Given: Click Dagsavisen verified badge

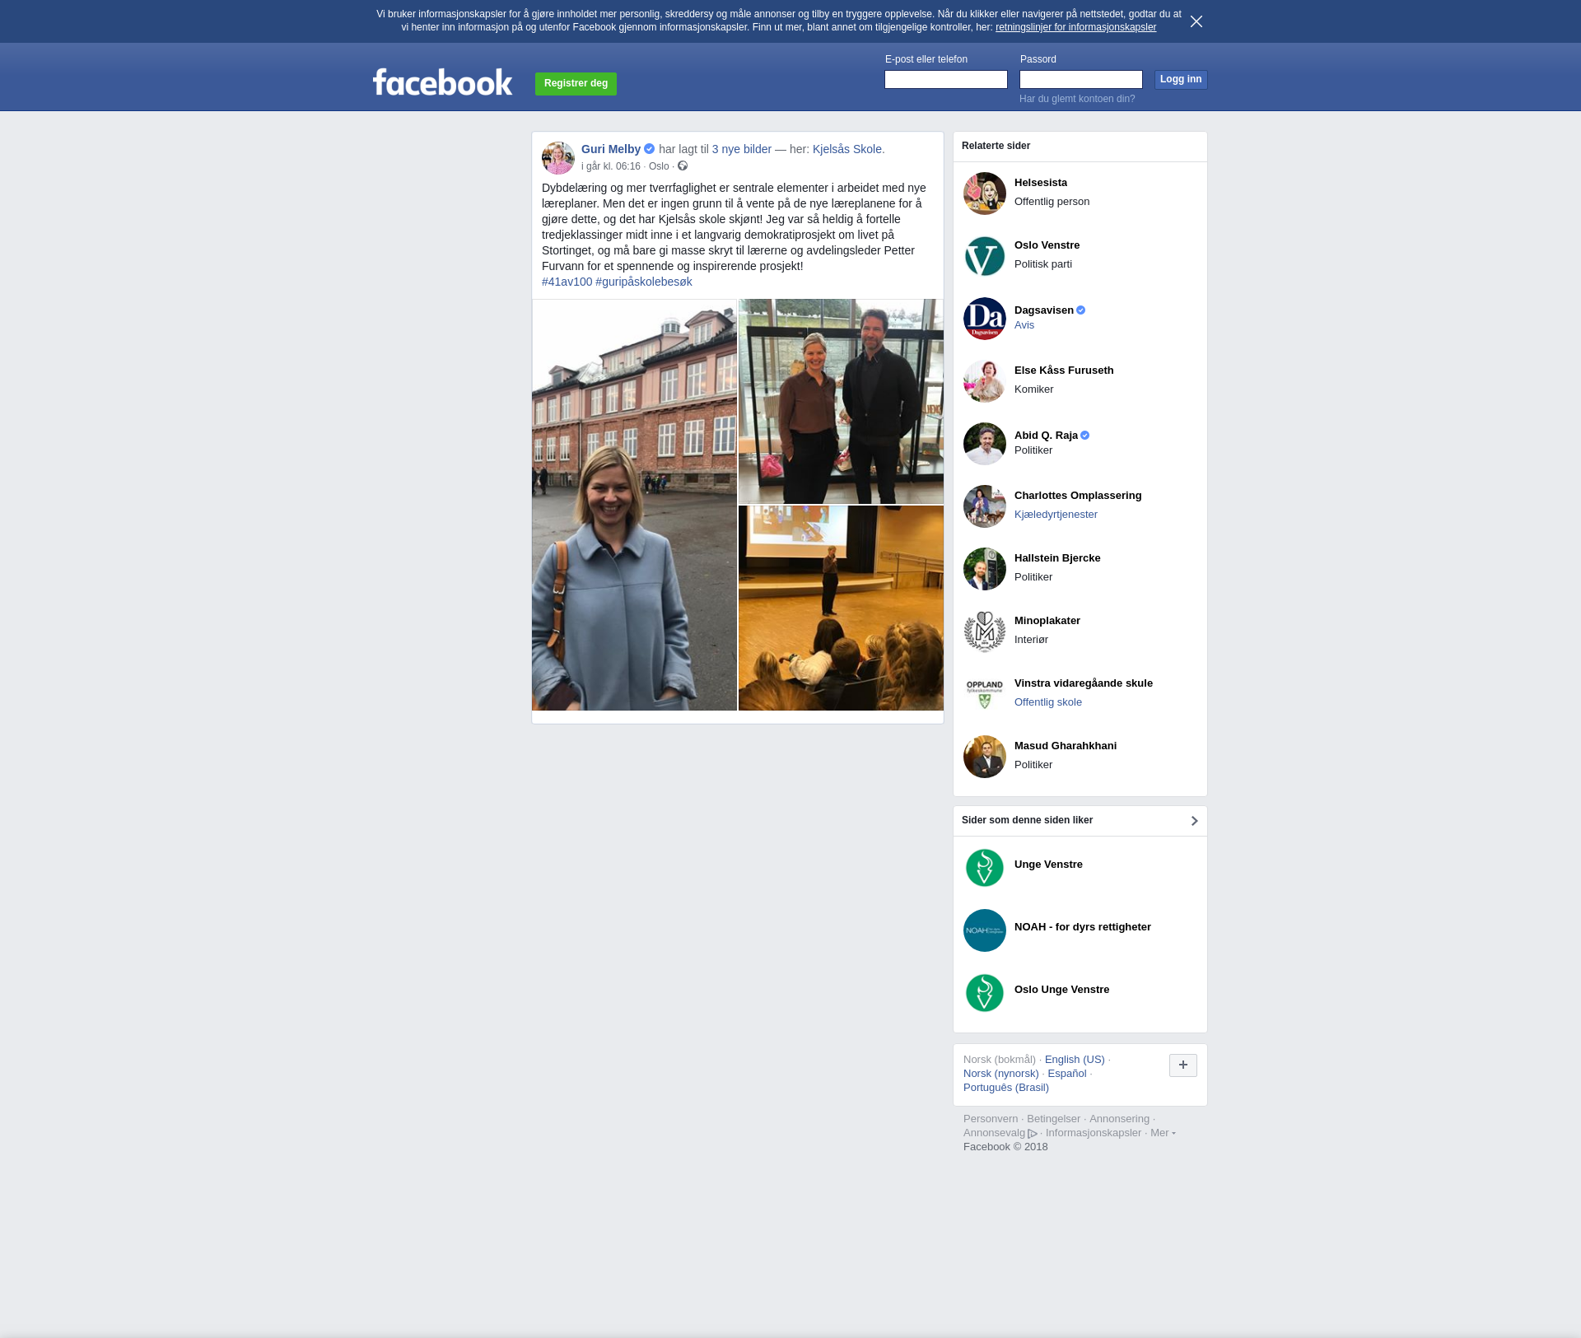Looking at the screenshot, I should tap(1081, 310).
